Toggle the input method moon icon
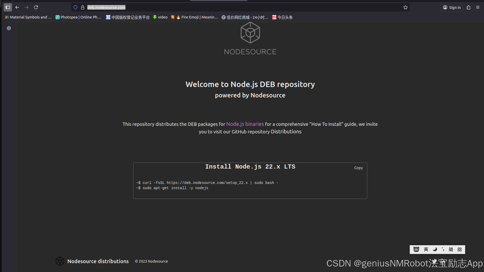 click(435, 249)
